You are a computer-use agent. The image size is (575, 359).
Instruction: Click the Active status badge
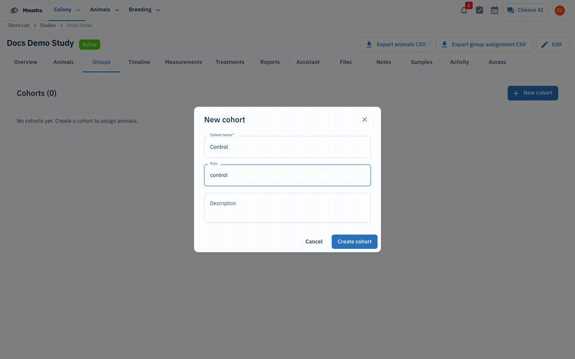tap(89, 44)
